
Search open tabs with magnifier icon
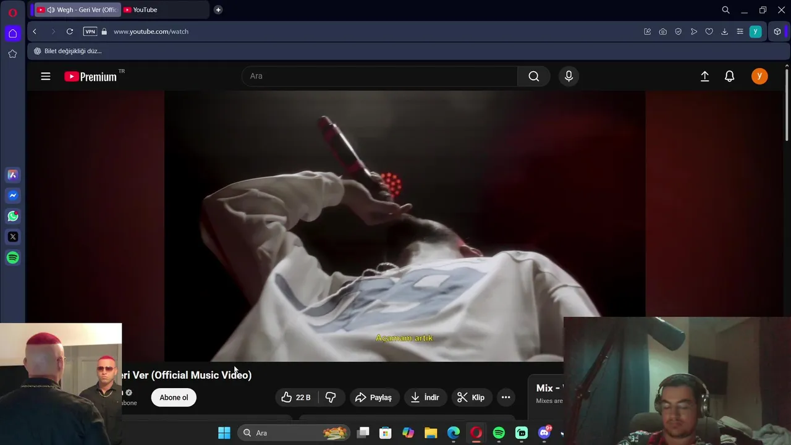(x=725, y=10)
